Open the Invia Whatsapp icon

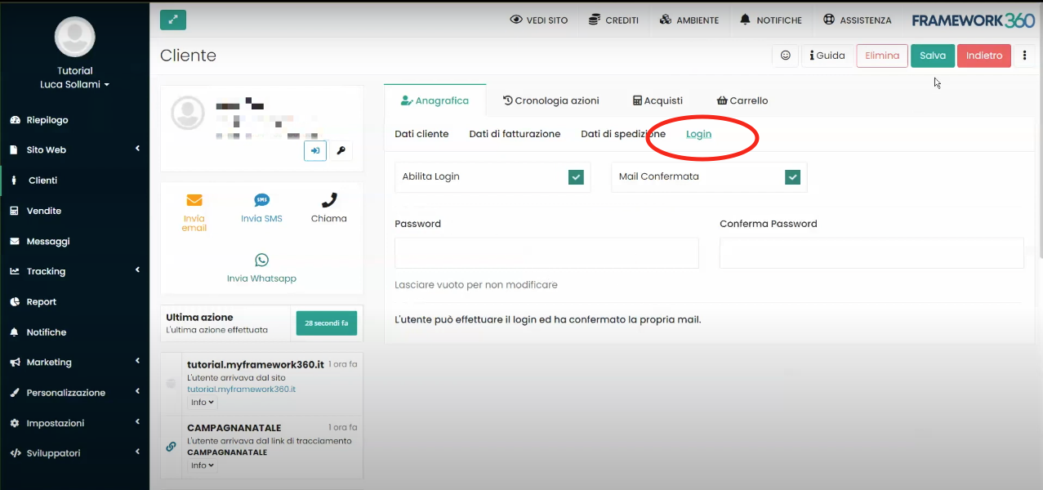click(261, 259)
